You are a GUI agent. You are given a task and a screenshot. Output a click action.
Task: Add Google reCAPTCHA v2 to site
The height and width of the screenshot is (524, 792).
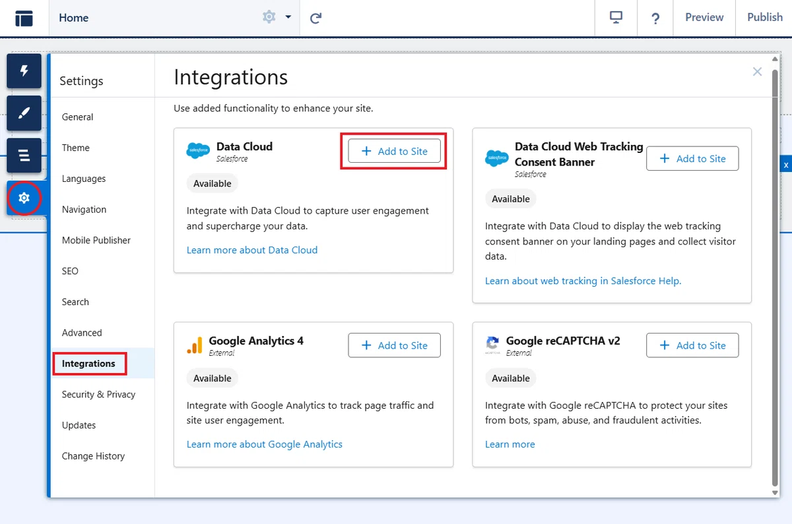click(692, 345)
